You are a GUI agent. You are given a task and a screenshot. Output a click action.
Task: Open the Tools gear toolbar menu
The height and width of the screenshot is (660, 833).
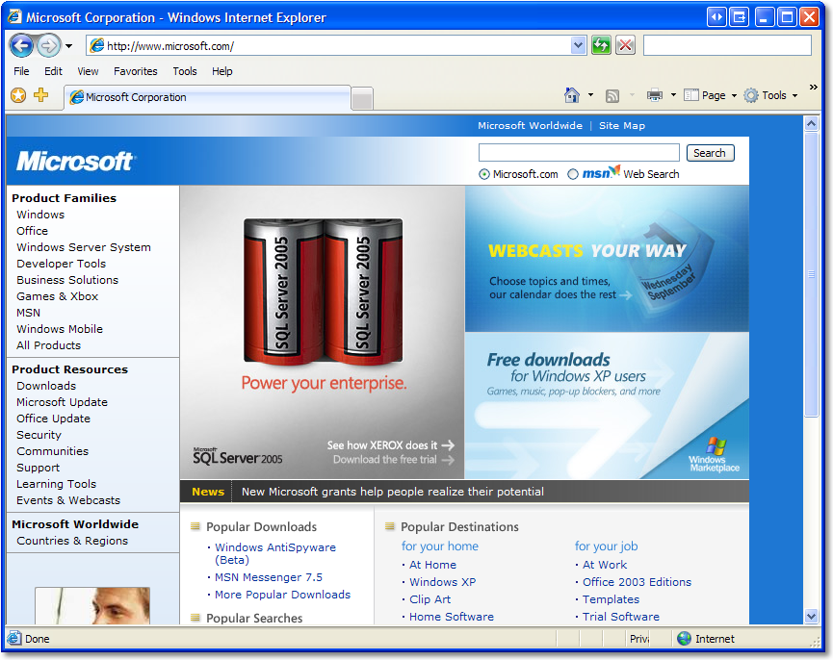click(x=770, y=95)
